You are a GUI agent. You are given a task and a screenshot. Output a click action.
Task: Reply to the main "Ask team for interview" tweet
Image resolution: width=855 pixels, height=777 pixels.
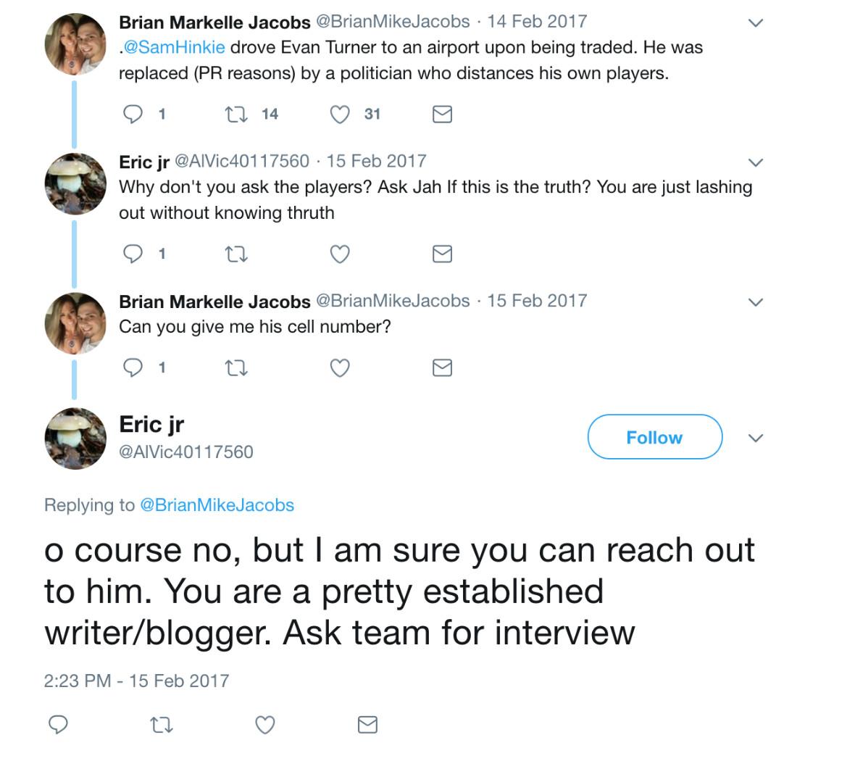(x=58, y=724)
